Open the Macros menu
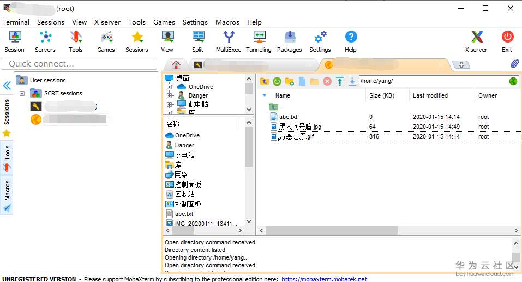Screen dimensions: 522x282 (x=227, y=22)
